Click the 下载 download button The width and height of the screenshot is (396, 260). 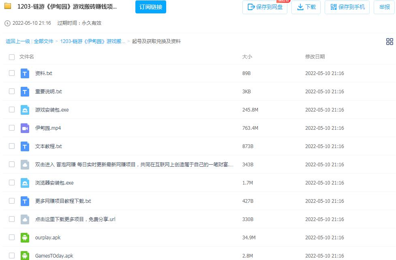(x=306, y=7)
